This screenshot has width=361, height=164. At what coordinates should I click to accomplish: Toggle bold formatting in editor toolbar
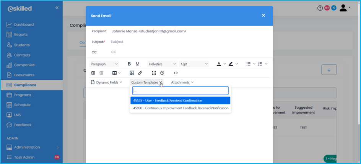[x=129, y=64]
